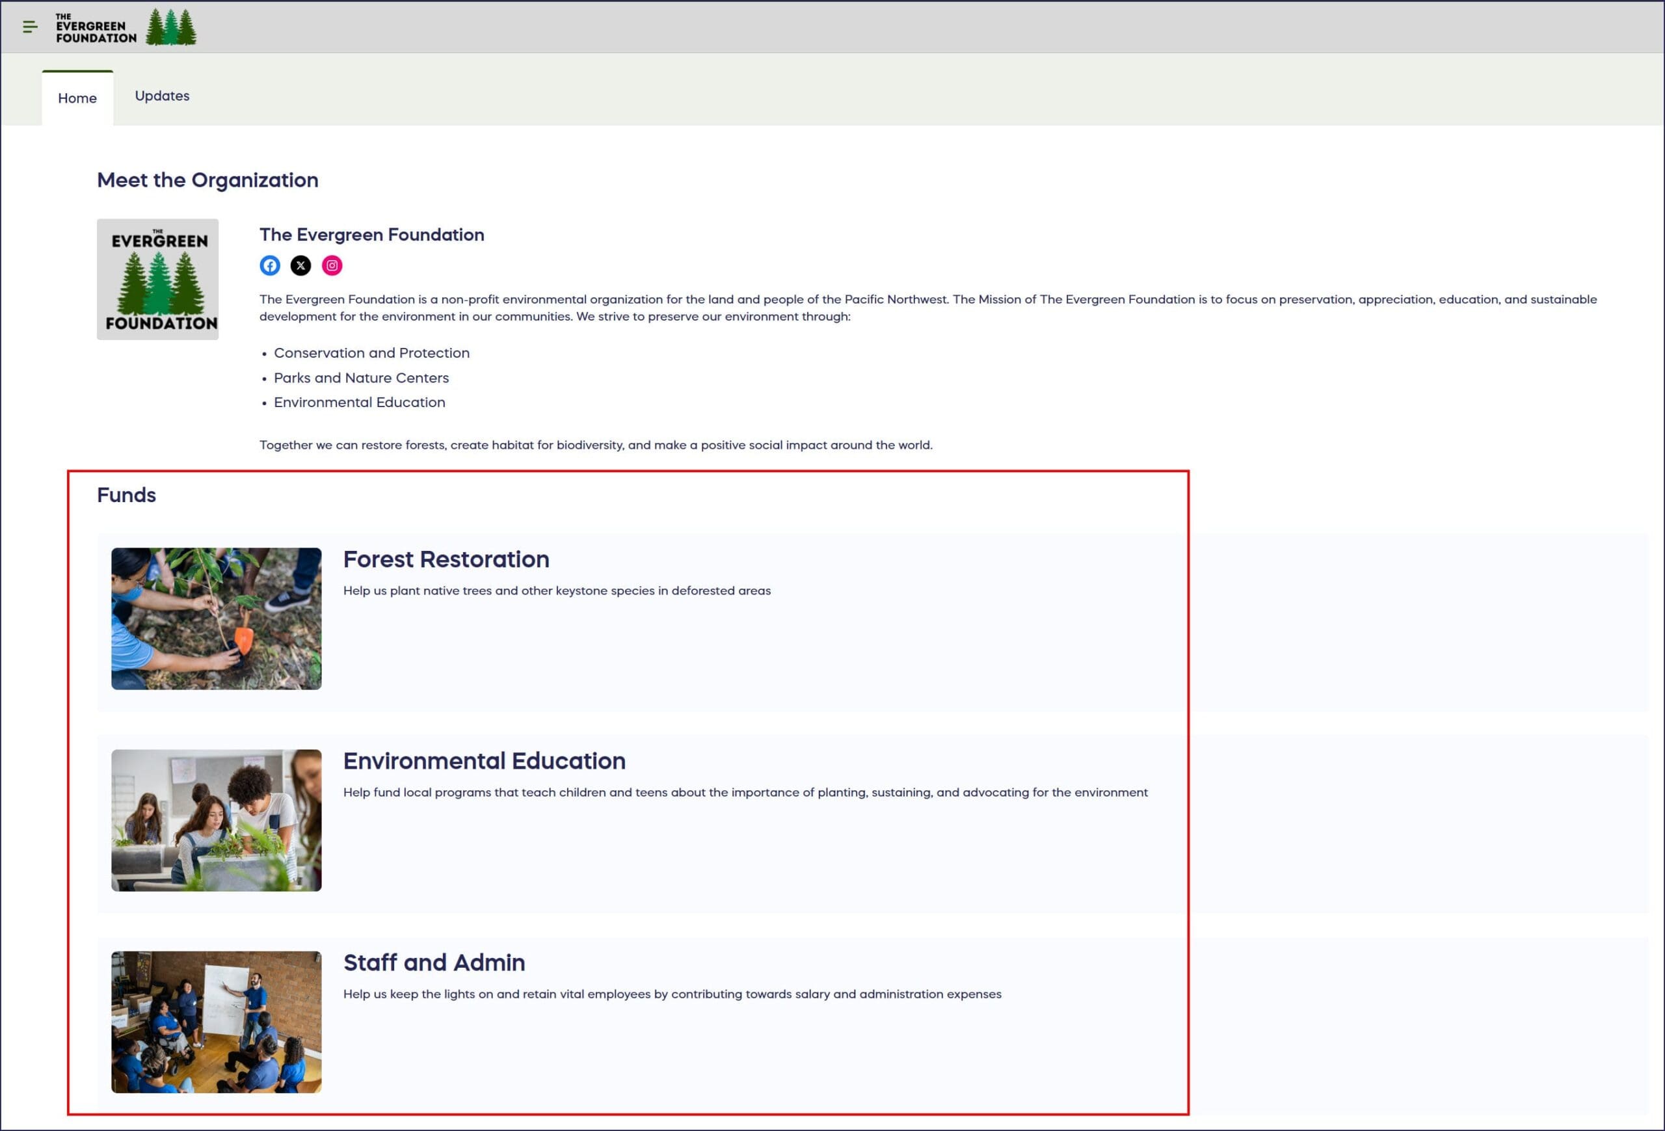Image resolution: width=1665 pixels, height=1131 pixels.
Task: Click the square Evergreen Foundation organization logo
Action: tap(157, 280)
